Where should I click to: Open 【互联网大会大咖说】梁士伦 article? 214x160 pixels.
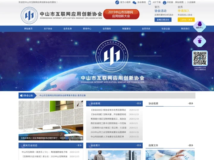tap(45, 157)
